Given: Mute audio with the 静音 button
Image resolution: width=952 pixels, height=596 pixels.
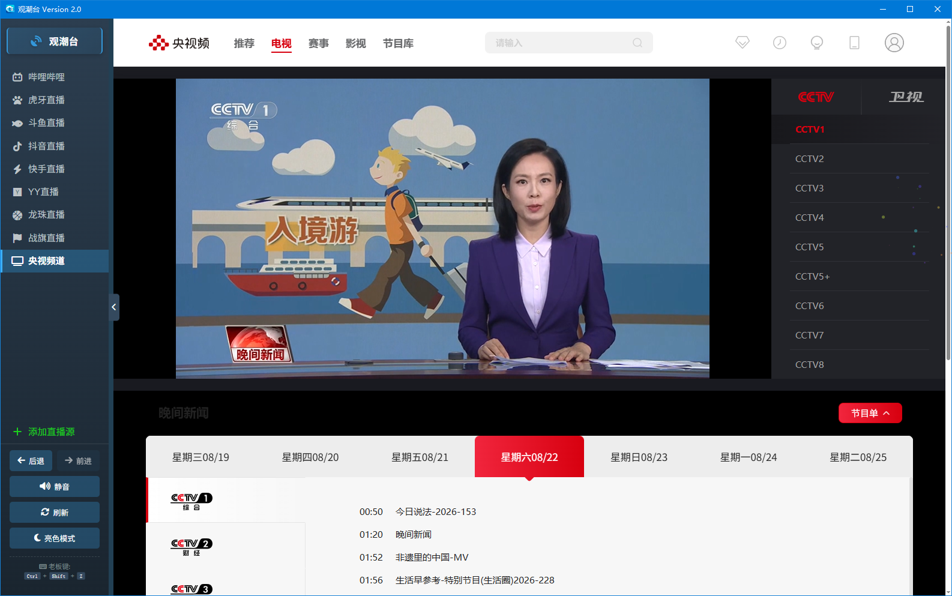Looking at the screenshot, I should coord(55,487).
